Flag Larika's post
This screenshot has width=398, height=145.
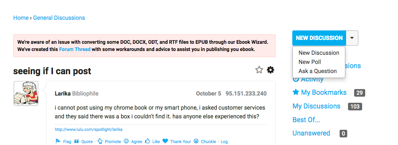click(63, 142)
